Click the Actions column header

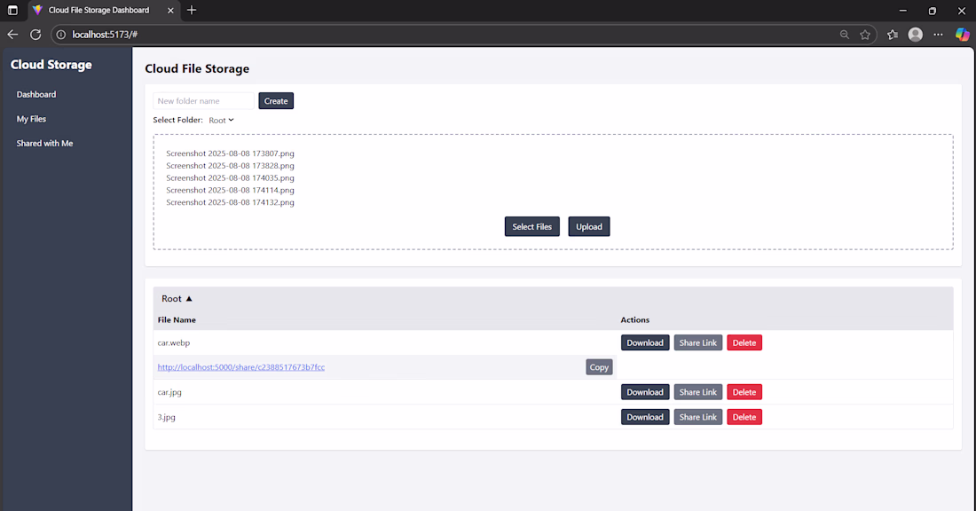tap(635, 320)
